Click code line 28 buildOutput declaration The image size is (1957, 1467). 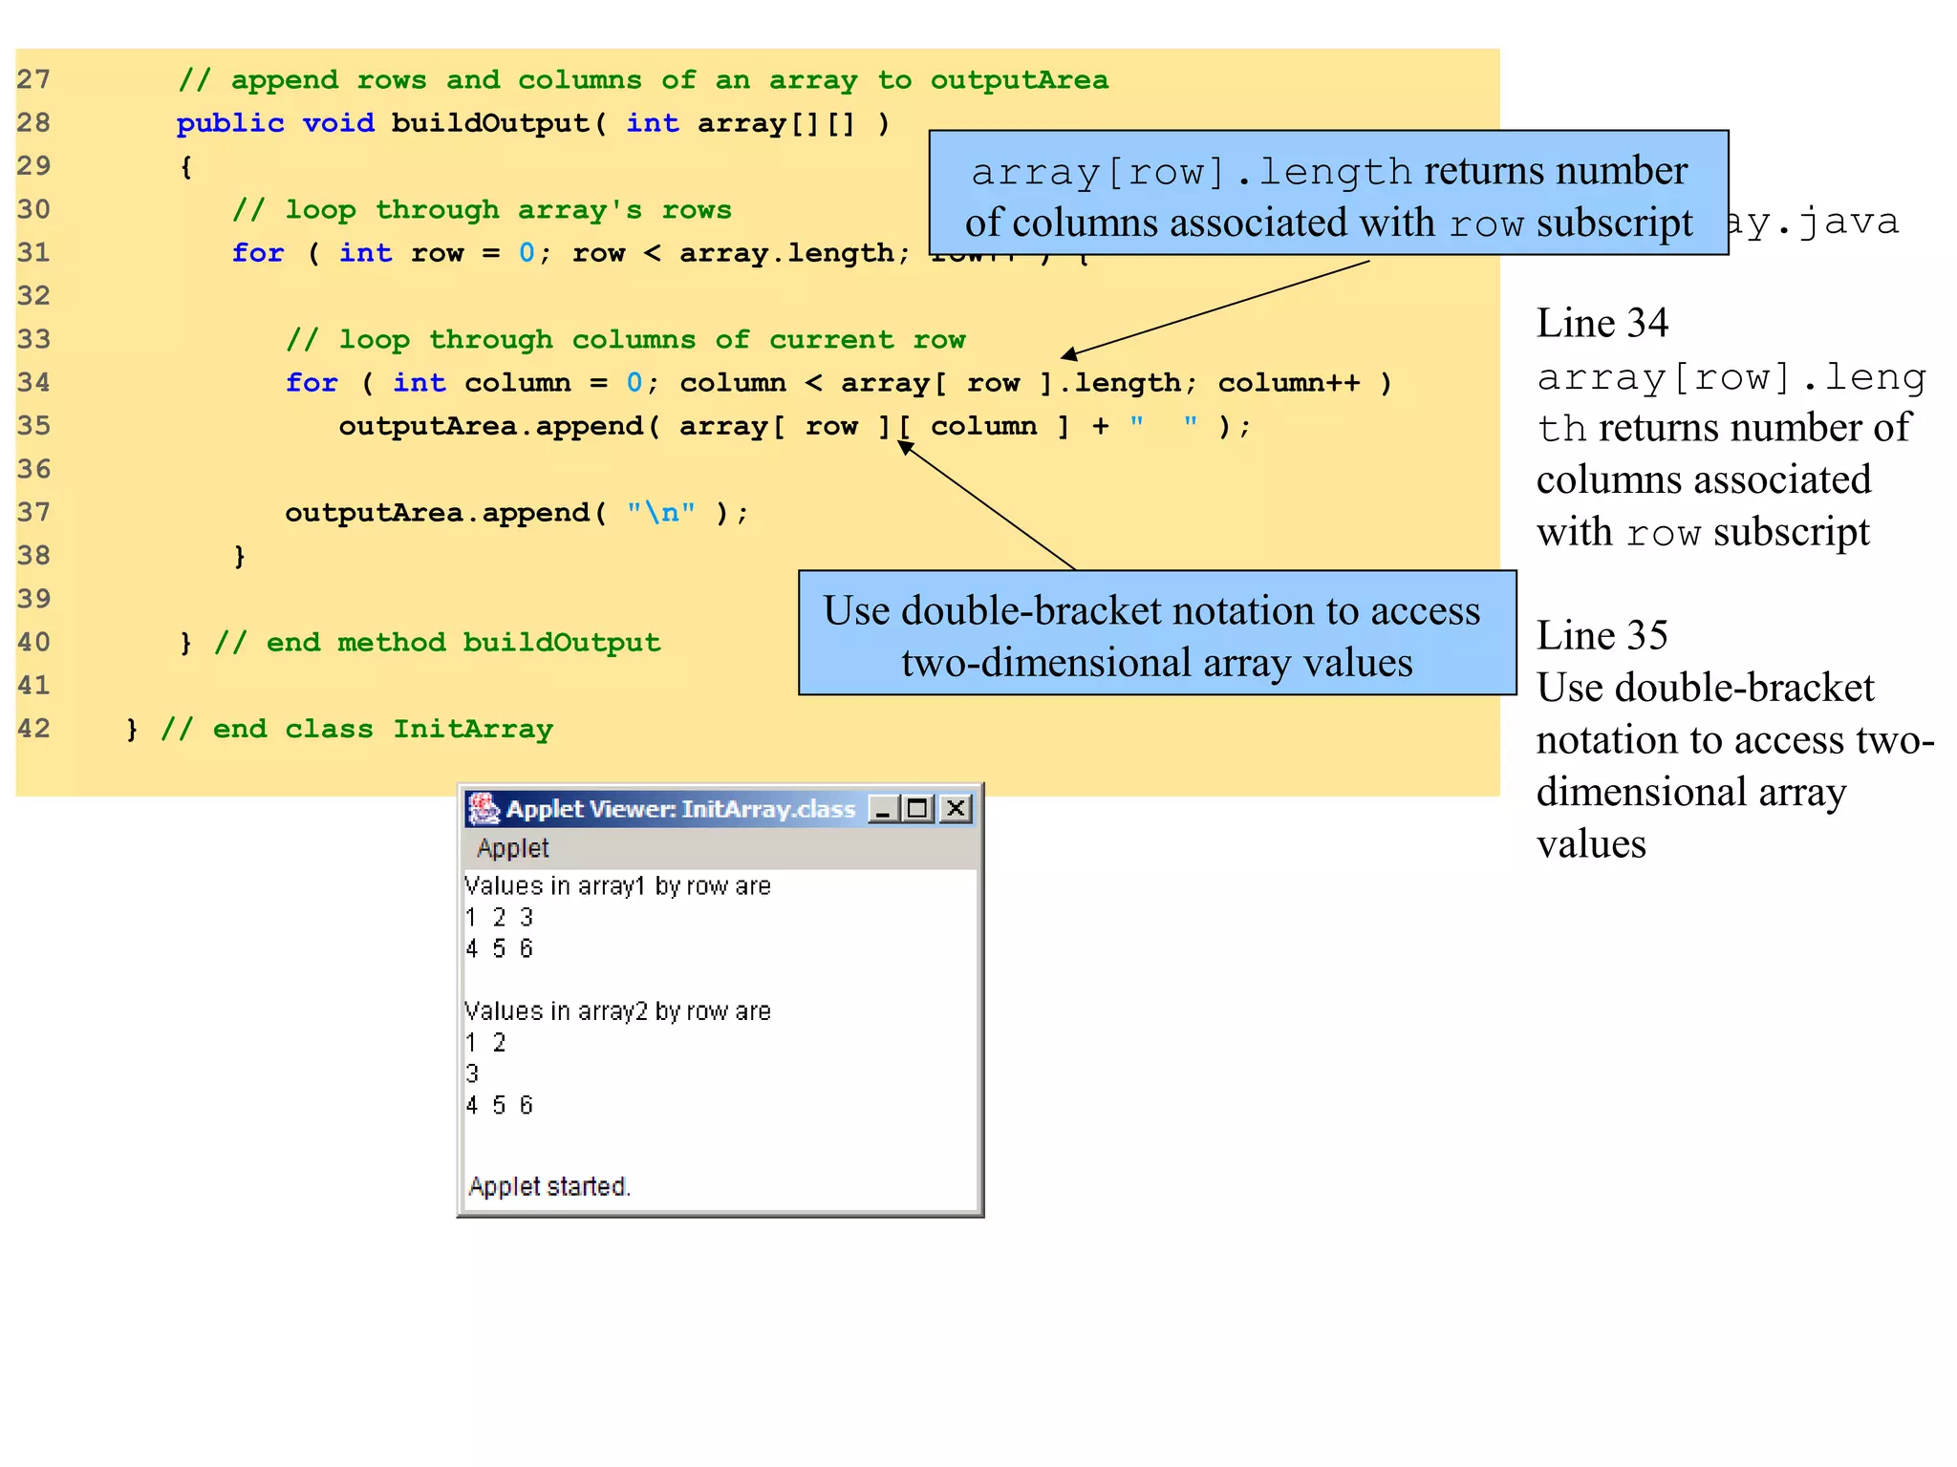tap(533, 123)
